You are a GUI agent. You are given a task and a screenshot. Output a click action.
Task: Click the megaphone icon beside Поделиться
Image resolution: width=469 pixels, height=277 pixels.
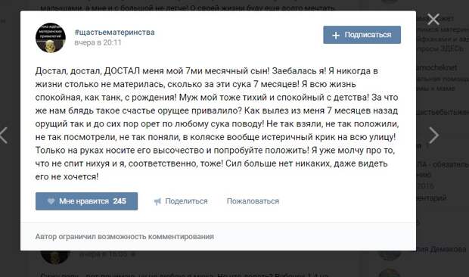(x=157, y=201)
